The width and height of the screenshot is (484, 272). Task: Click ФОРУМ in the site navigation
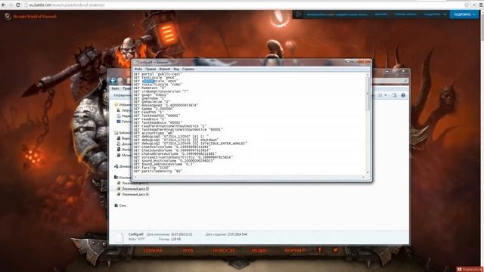point(293,250)
